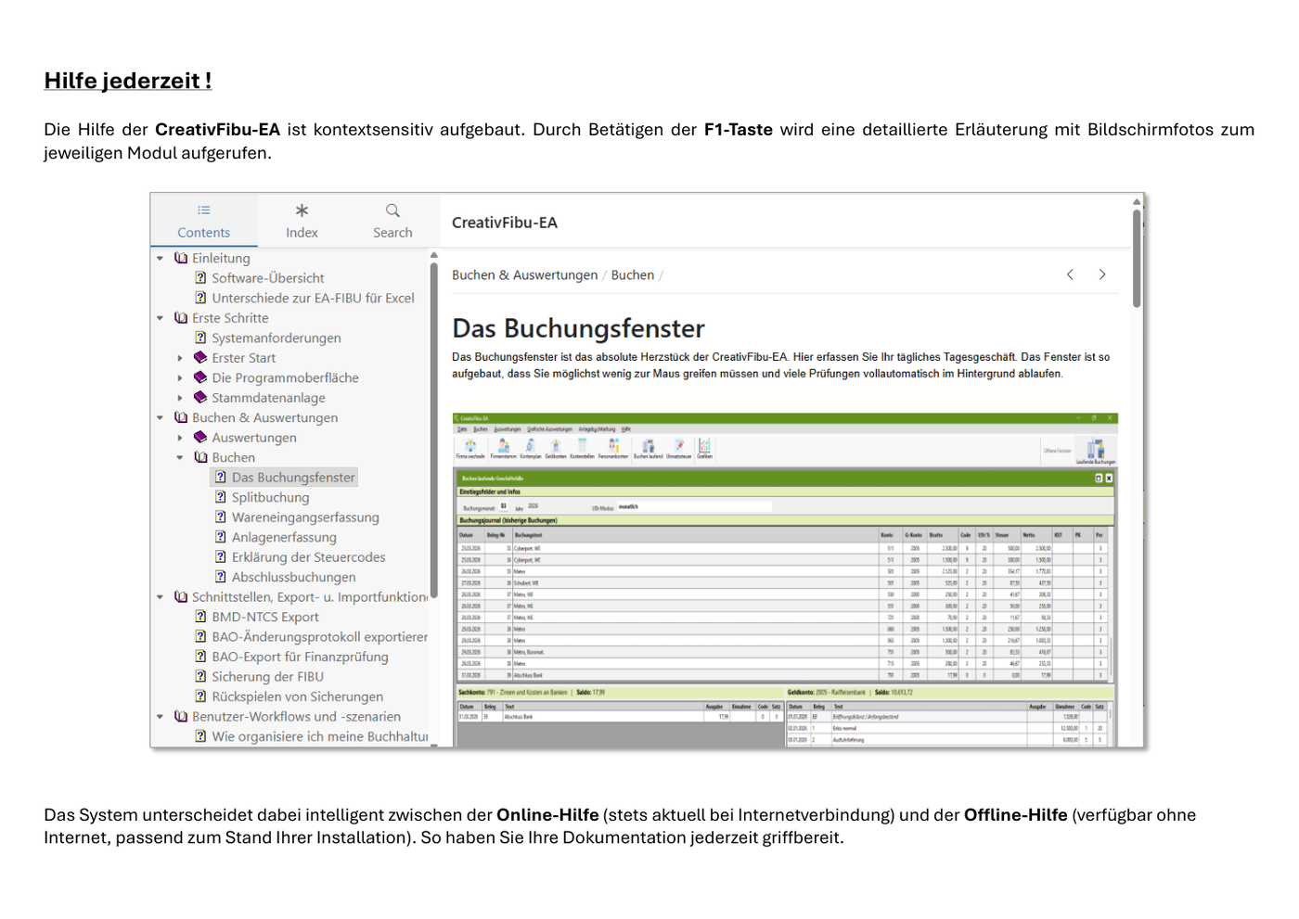Open Wie organisiere ich meine Buchhaltung
This screenshot has height=919, width=1299.
point(319,736)
